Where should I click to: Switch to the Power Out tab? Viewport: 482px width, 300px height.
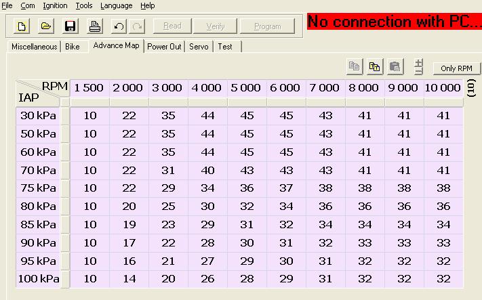(165, 47)
